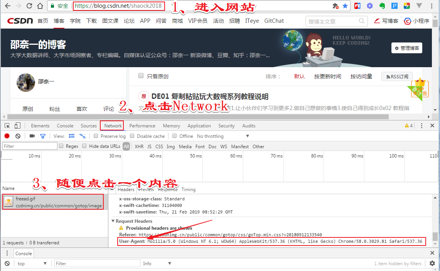
Task: Open the Application tab
Action: click(x=199, y=126)
